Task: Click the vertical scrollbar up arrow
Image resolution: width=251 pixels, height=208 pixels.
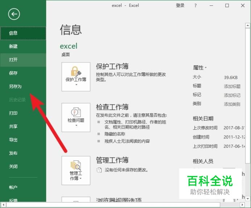Action: pyautogui.click(x=248, y=25)
